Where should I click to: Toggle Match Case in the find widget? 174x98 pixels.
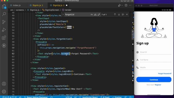tap(92, 14)
